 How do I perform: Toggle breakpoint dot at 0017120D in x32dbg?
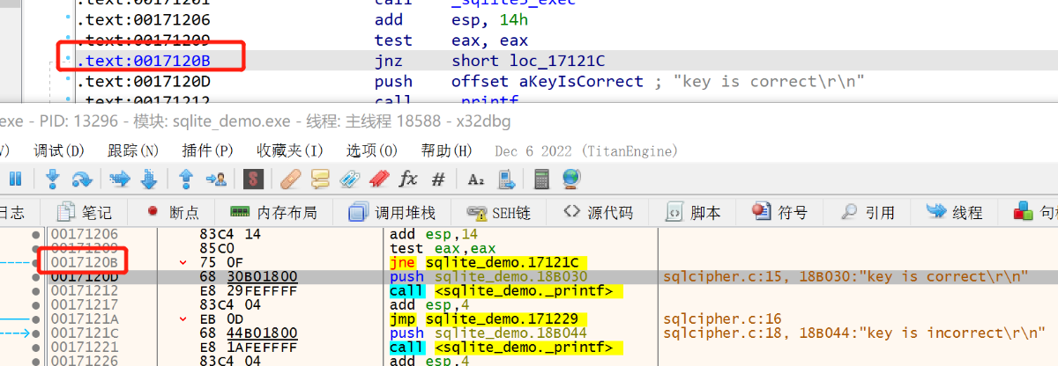click(36, 276)
